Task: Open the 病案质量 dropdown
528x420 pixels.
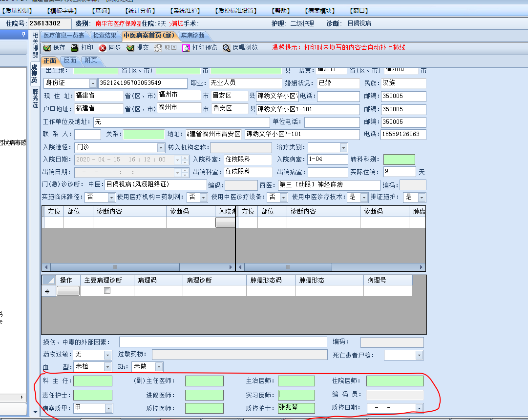Action: pyautogui.click(x=108, y=408)
